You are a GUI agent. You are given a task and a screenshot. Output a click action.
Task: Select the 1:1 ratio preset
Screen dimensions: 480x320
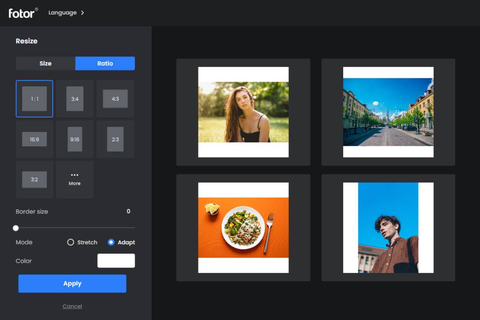point(34,98)
